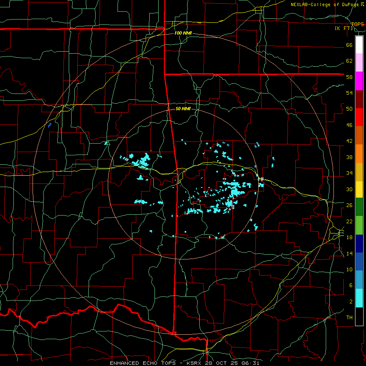
Task: Click the legend value 26
Action: click(x=349, y=205)
